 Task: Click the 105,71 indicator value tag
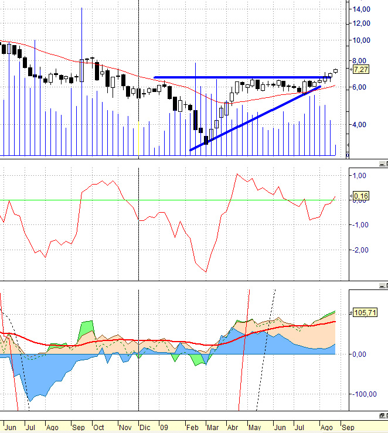coord(365,313)
